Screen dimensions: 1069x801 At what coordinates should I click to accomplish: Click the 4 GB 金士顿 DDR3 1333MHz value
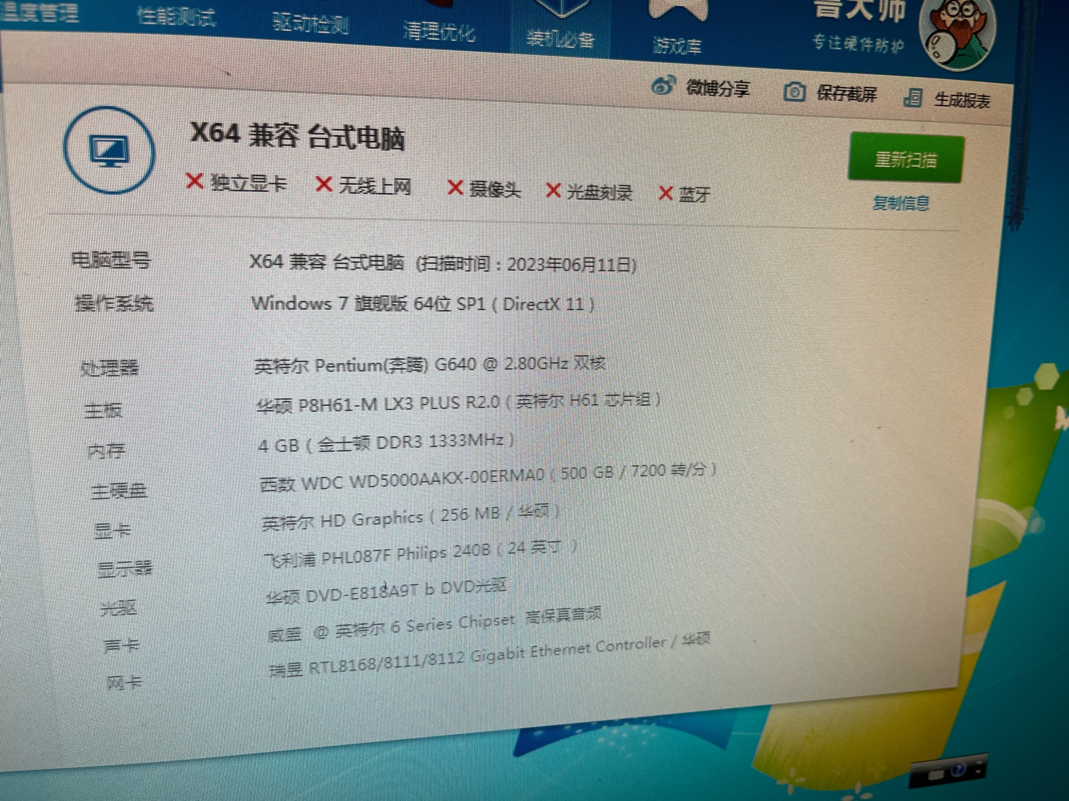click(x=386, y=442)
